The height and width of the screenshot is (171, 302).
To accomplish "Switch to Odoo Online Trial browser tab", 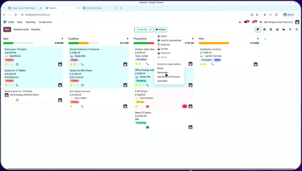I will click(x=23, y=8).
